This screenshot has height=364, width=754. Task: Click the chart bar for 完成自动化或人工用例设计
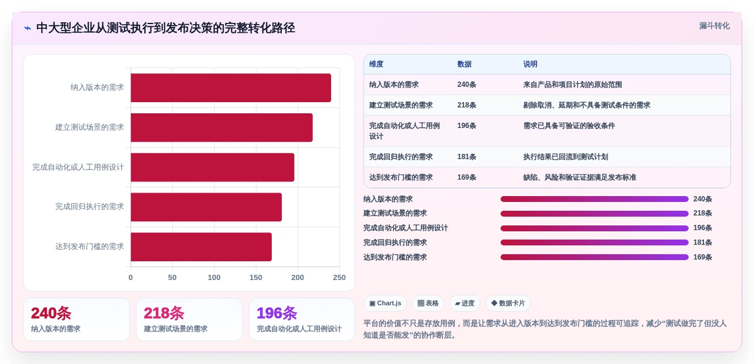pos(212,167)
